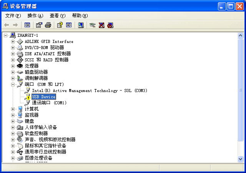This screenshot has height=173, width=246.
Task: Click the Properties toolbar icon
Action: point(39,25)
